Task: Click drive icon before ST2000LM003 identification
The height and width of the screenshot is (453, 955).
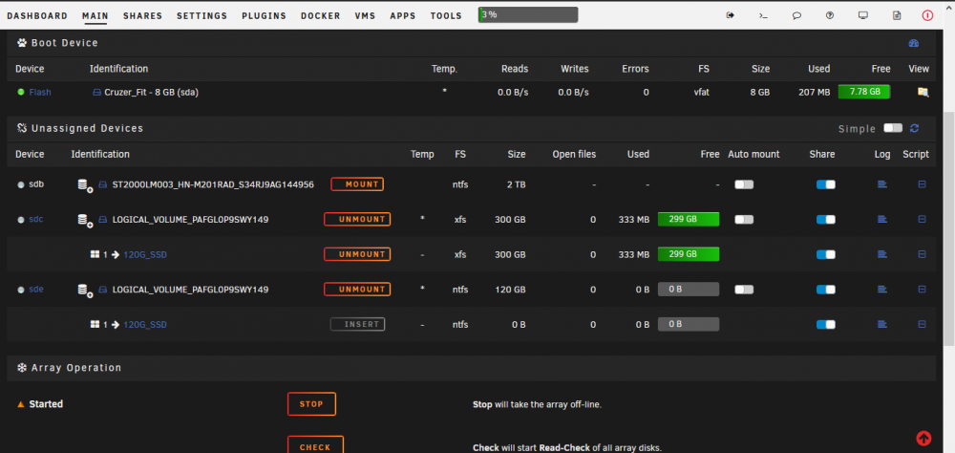Action: (x=103, y=184)
